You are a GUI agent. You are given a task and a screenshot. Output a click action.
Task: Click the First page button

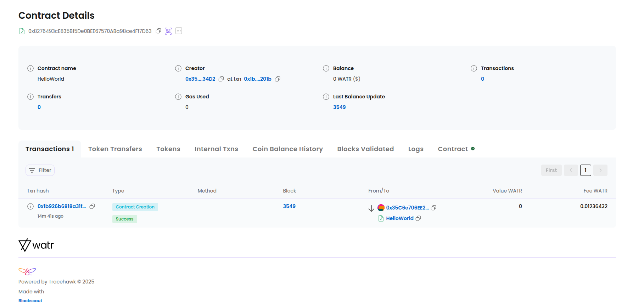pos(551,170)
